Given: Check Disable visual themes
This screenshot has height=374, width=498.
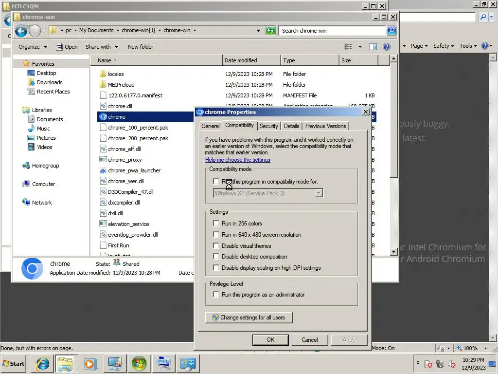Looking at the screenshot, I should tap(216, 245).
